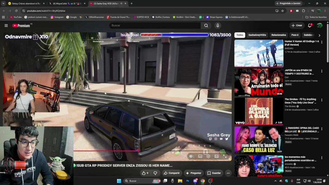Save the video with Guardar
This screenshot has width=329, height=185.
(214, 173)
